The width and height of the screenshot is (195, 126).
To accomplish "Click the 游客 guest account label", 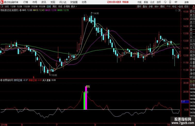I will tap(186, 2).
